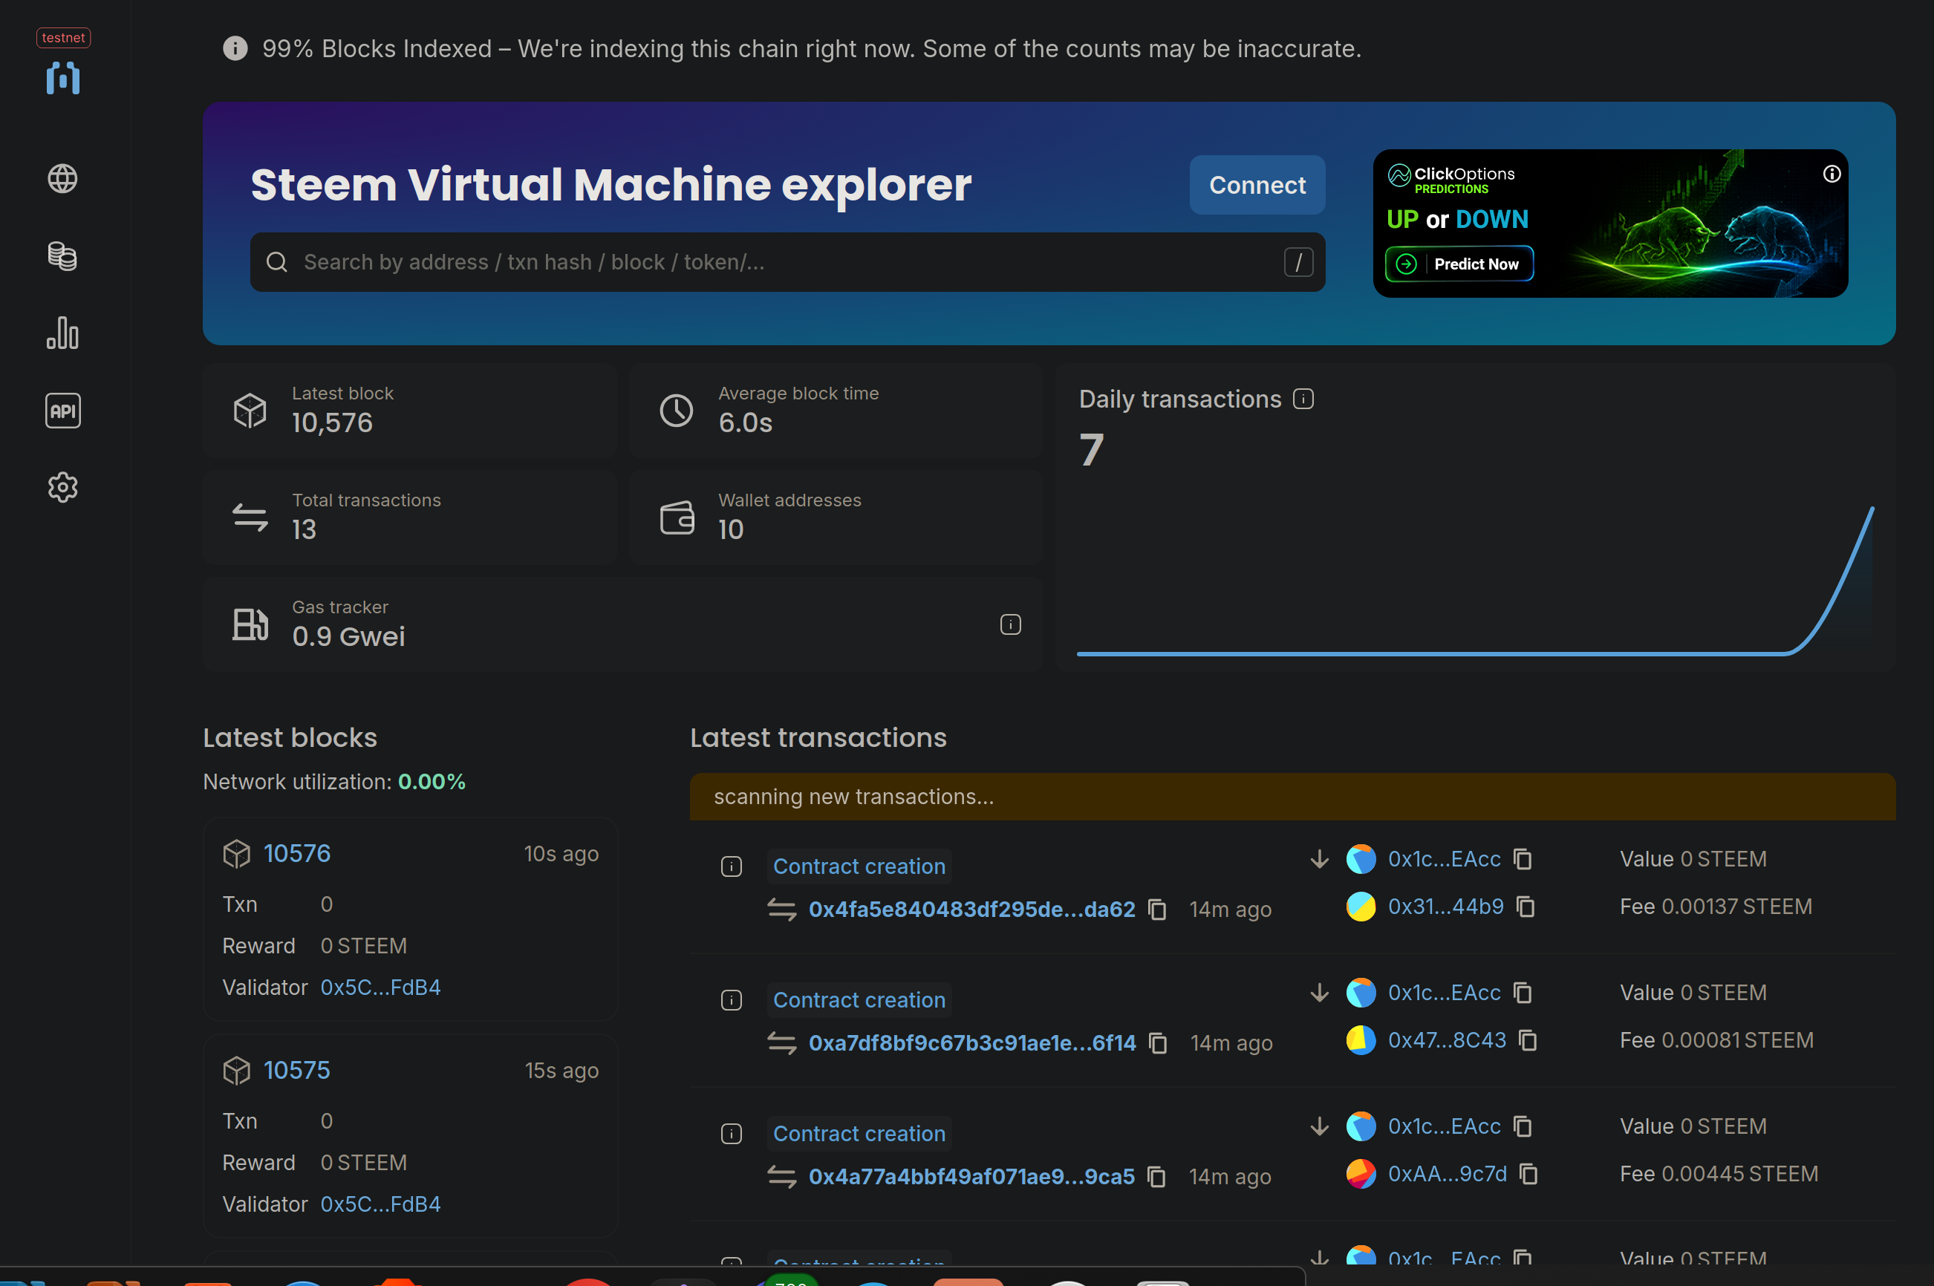This screenshot has width=1934, height=1286.
Task: Focus the search by address / txn hash field
Action: tap(787, 261)
